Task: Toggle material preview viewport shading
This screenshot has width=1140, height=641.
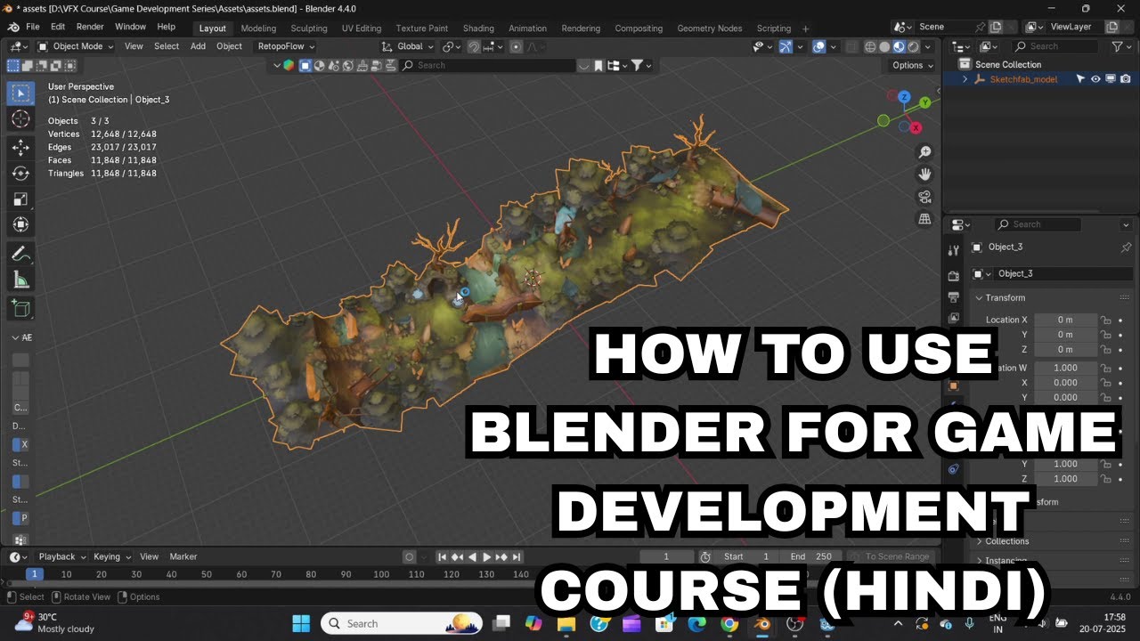Action: (900, 46)
